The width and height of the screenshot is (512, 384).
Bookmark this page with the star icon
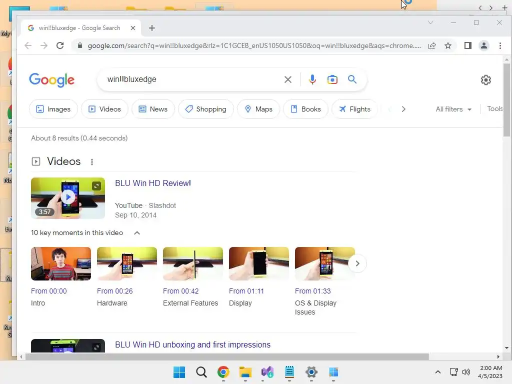pyautogui.click(x=448, y=45)
